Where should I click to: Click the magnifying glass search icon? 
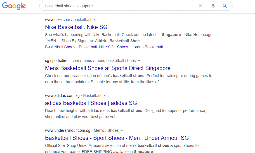(225, 6)
